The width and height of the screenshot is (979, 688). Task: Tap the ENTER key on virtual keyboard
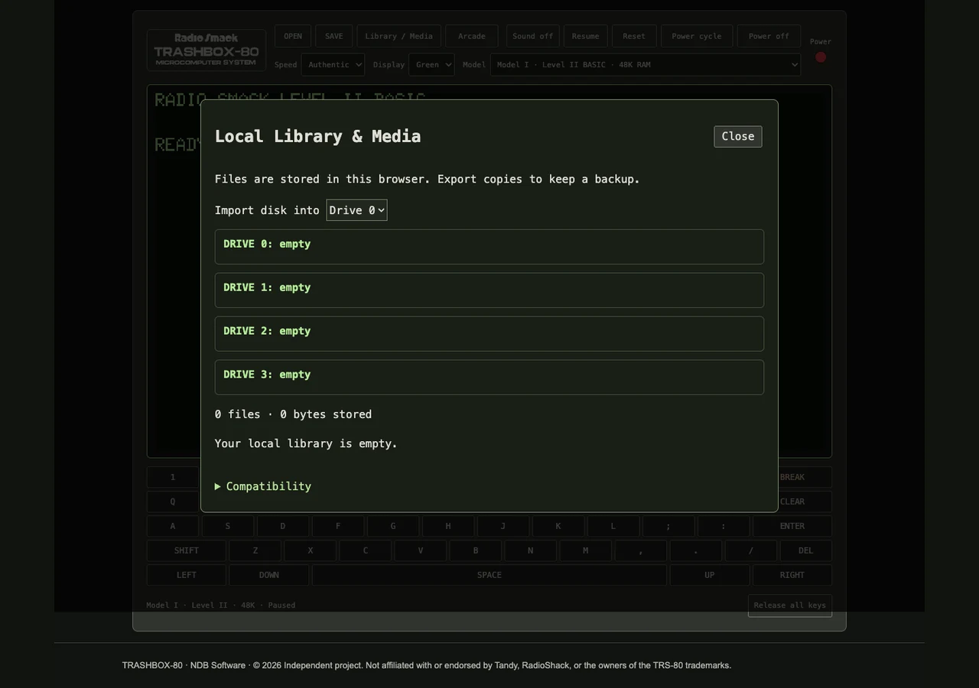point(792,526)
